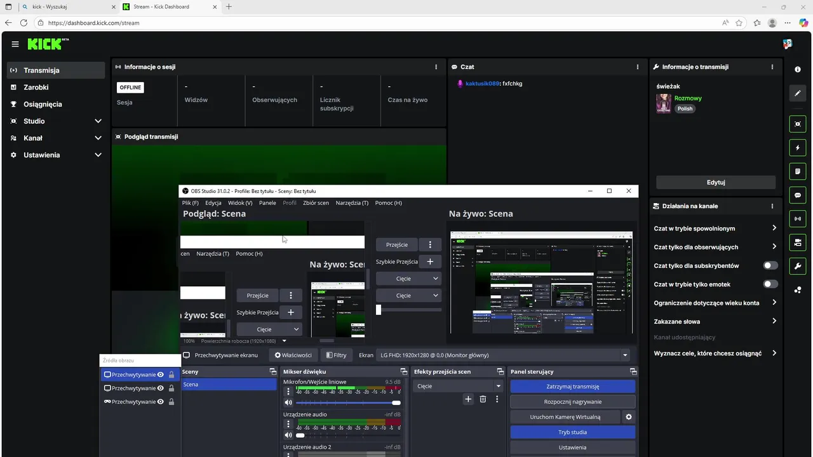Go to Zarobki in Kick sidebar
This screenshot has width=813, height=457.
[x=56, y=87]
